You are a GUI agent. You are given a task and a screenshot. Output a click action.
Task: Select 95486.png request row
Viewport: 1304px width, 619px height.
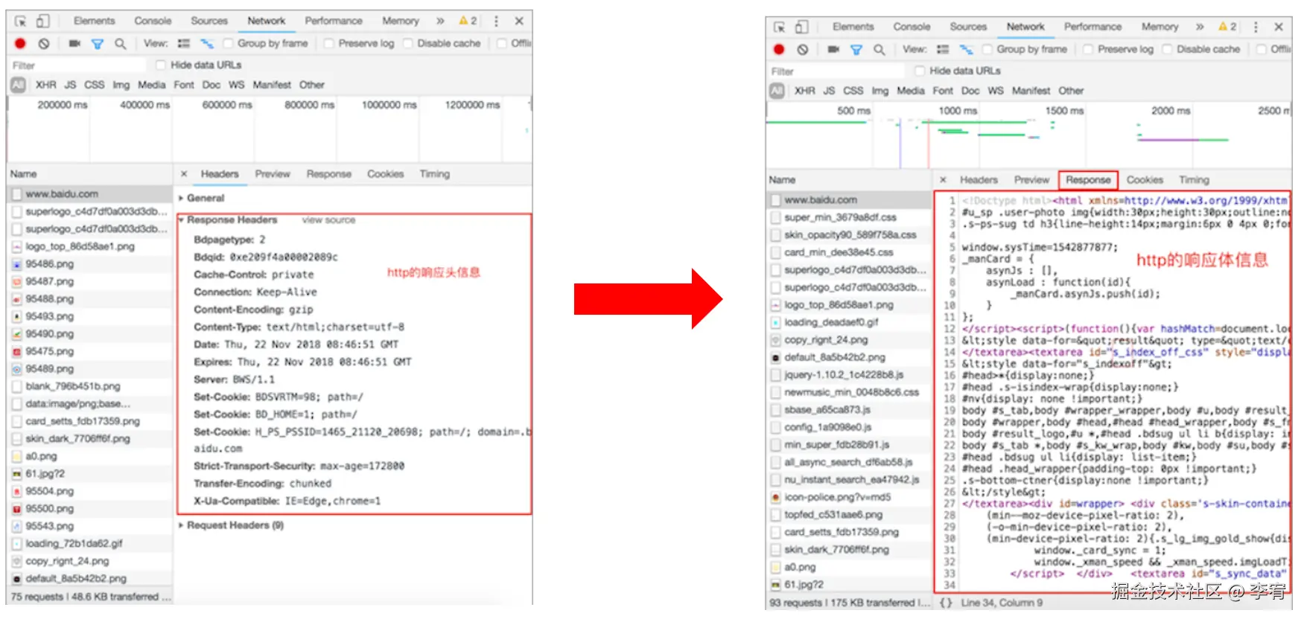(90, 263)
